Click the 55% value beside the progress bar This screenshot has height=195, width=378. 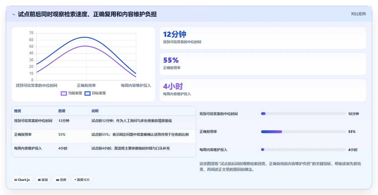pyautogui.click(x=352, y=132)
